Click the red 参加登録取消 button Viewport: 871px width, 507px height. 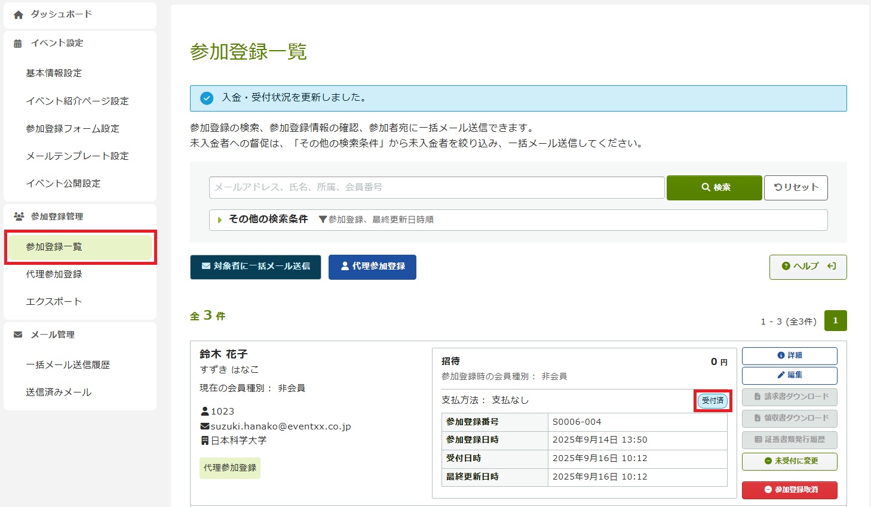789,490
